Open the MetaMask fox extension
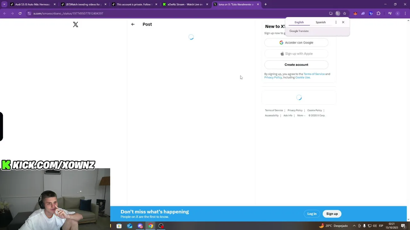This screenshot has height=230, width=410. point(355,13)
